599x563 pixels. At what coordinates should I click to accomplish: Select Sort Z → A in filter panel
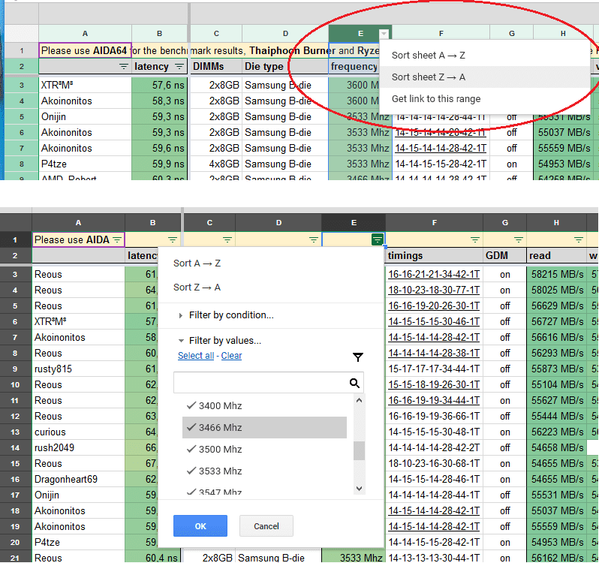pyautogui.click(x=271, y=288)
